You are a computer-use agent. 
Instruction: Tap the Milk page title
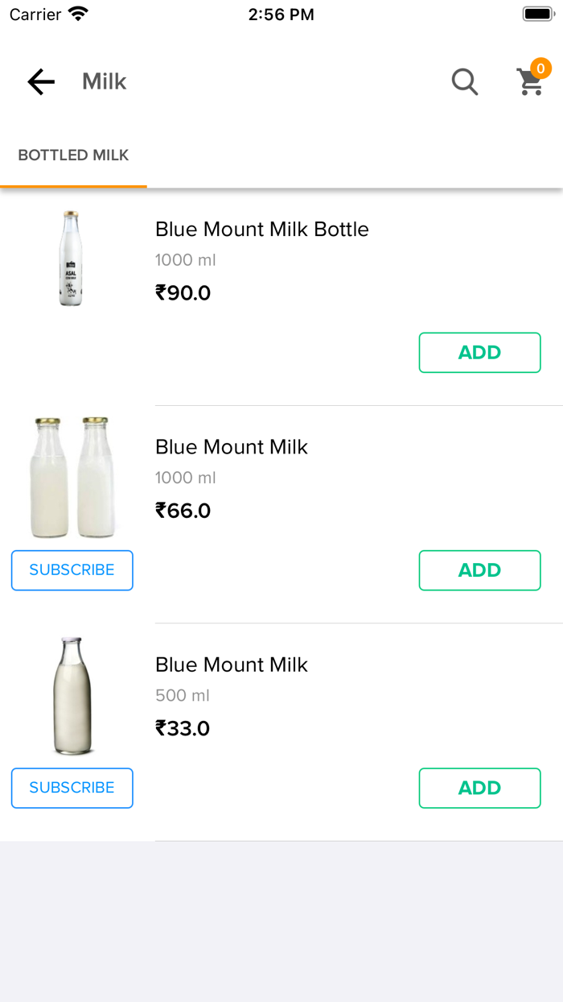(105, 81)
